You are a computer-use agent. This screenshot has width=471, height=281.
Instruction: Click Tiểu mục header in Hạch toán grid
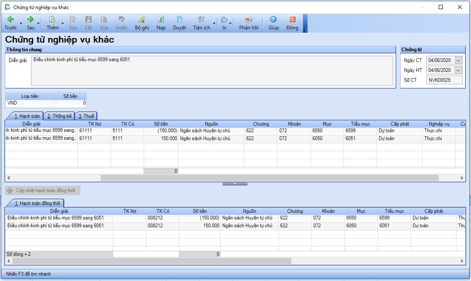360,124
